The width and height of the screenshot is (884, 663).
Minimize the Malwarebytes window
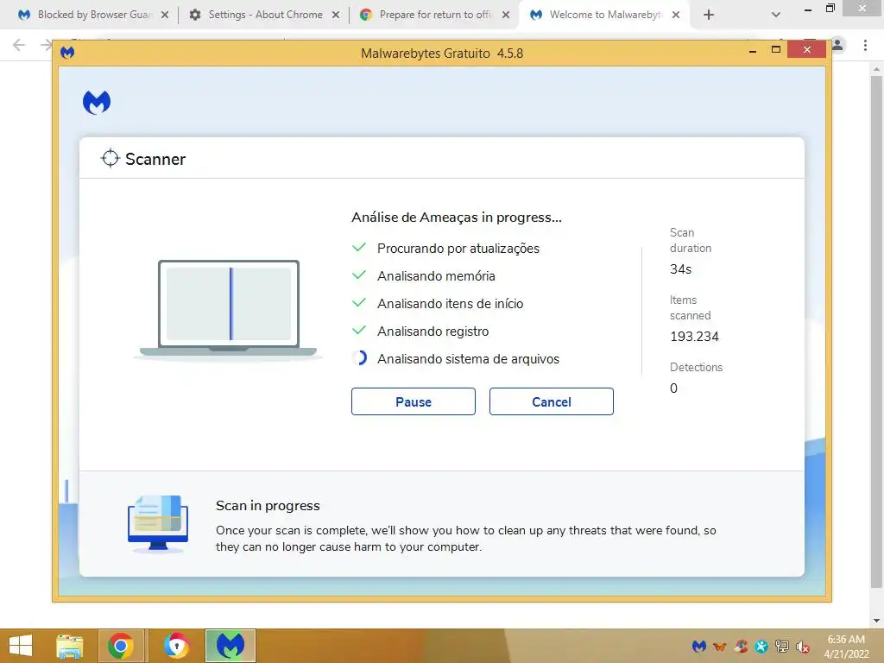point(753,51)
